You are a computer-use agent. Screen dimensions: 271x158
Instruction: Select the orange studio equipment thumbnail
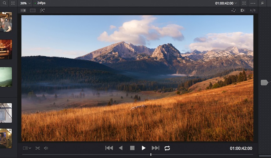pos(6,49)
